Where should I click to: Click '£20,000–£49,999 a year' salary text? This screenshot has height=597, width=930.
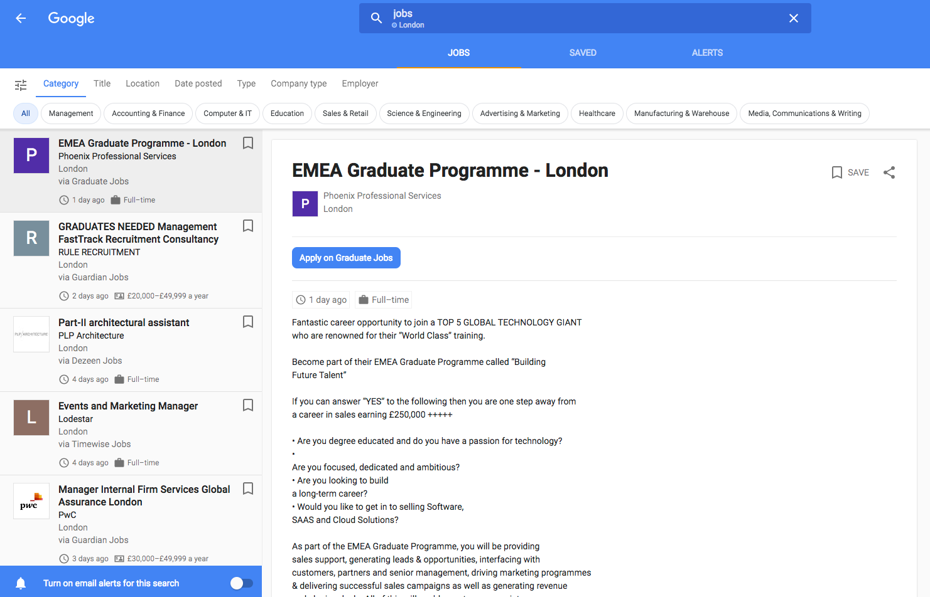[x=168, y=296]
